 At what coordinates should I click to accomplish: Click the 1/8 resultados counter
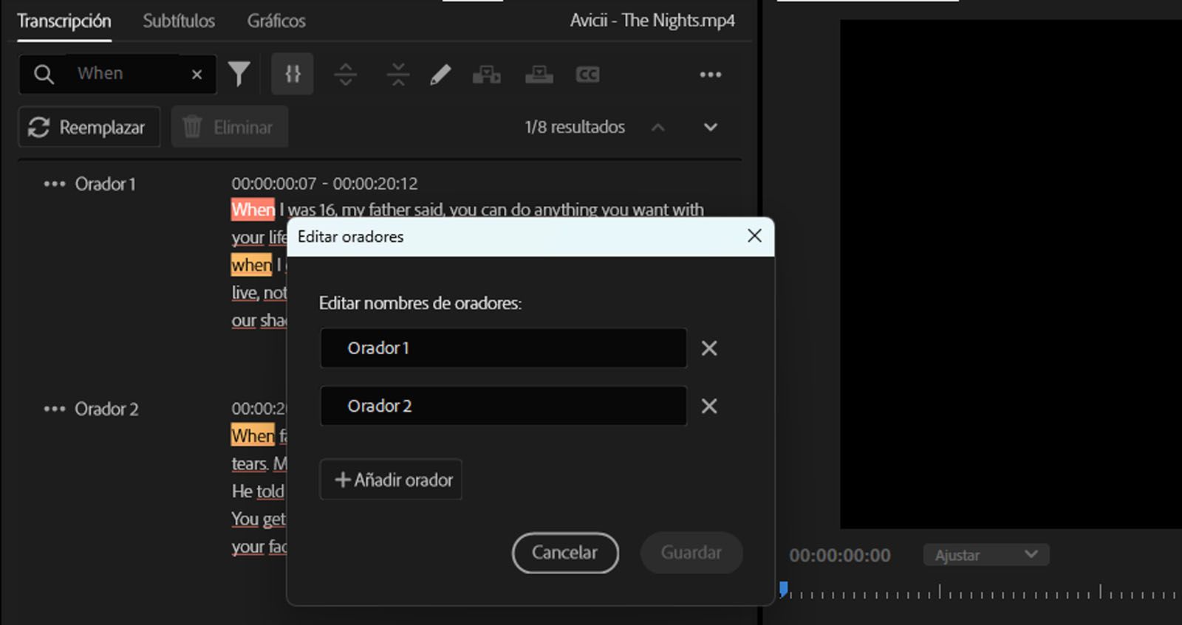click(575, 127)
